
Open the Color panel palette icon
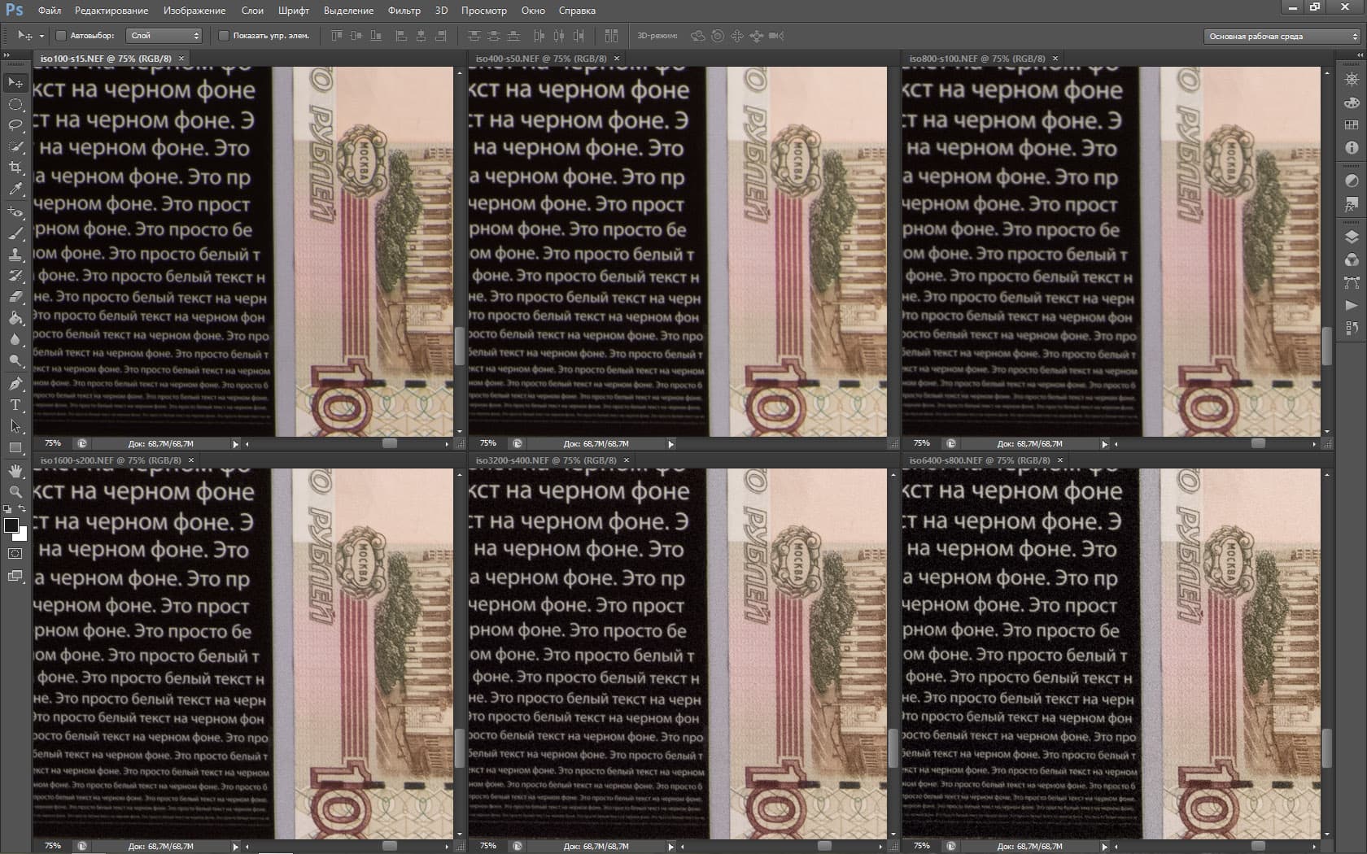[x=1352, y=102]
